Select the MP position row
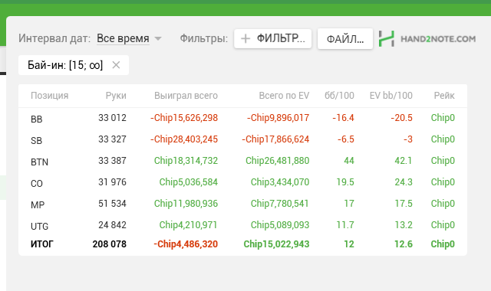Viewport: 491px width, 291px height. tap(242, 204)
